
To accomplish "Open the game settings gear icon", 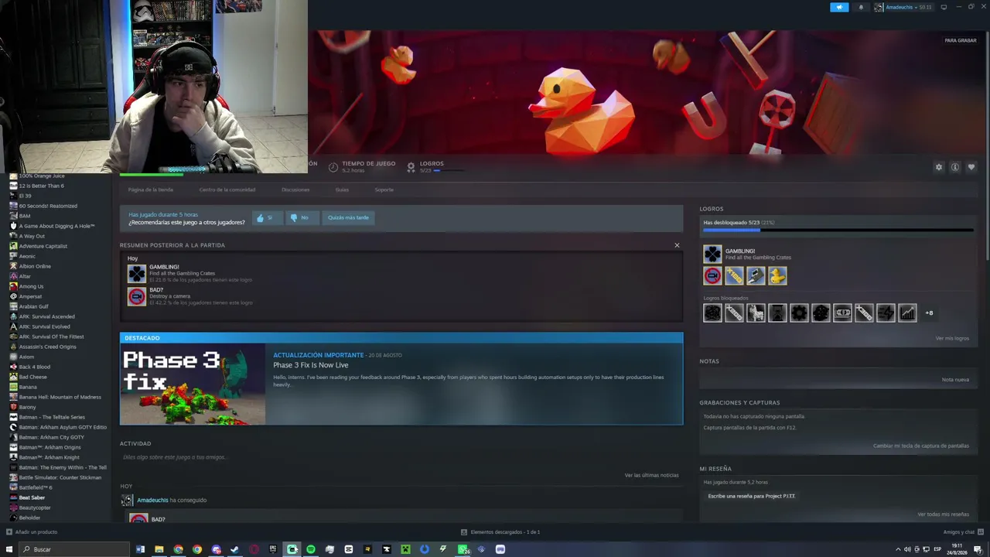I will pyautogui.click(x=939, y=167).
